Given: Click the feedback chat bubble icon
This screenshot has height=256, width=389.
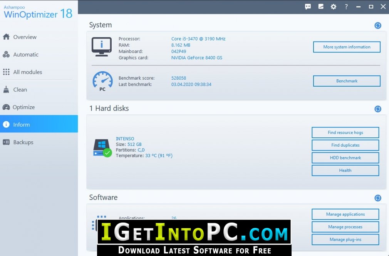Looking at the screenshot, I should (x=308, y=7).
